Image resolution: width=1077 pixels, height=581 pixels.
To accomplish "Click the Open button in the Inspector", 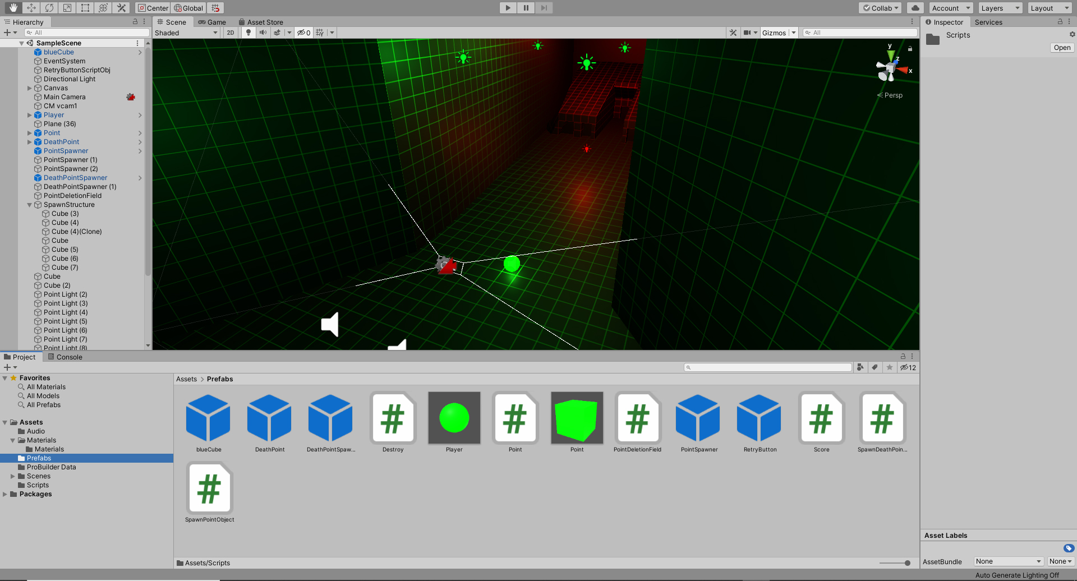I will pos(1061,48).
